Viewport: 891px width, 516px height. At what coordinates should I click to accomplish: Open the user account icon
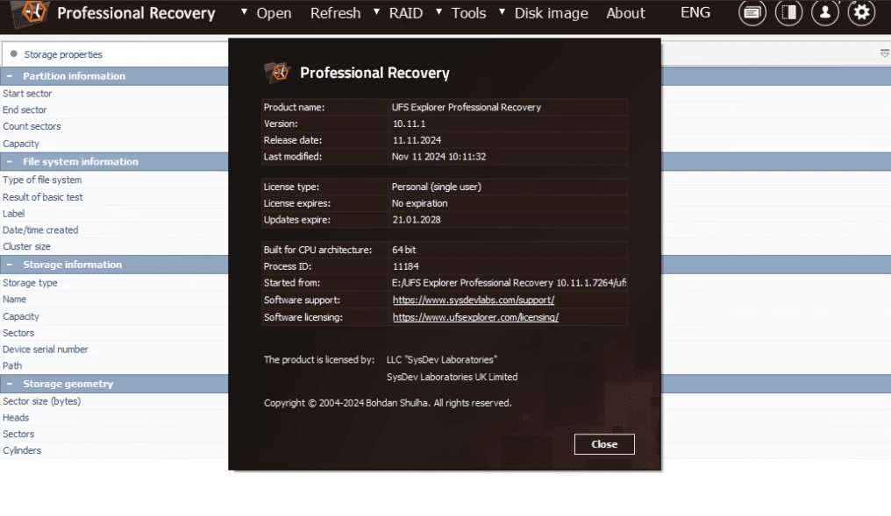tap(824, 13)
